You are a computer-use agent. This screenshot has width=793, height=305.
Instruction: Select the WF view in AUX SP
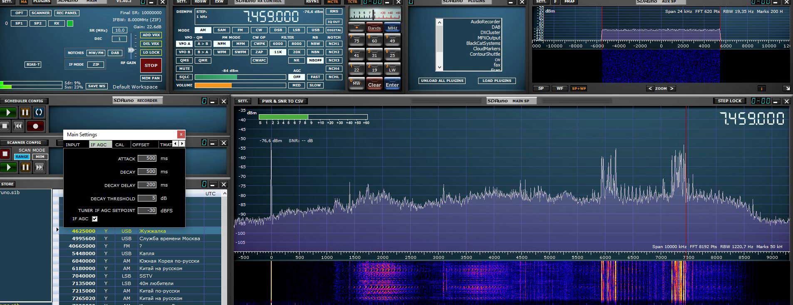click(x=560, y=89)
